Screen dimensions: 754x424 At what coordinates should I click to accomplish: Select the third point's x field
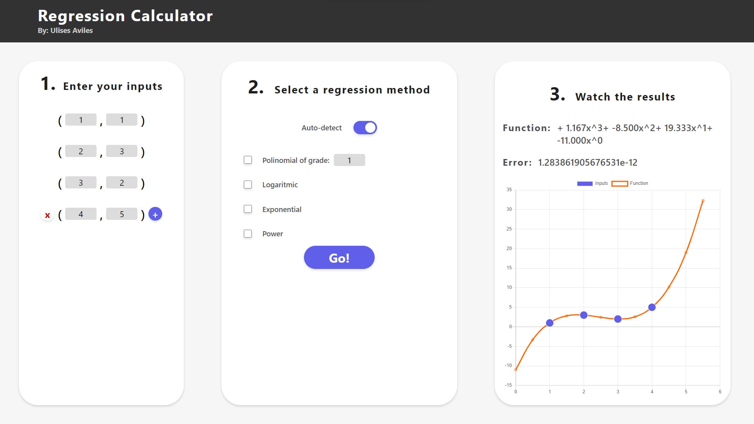81,183
